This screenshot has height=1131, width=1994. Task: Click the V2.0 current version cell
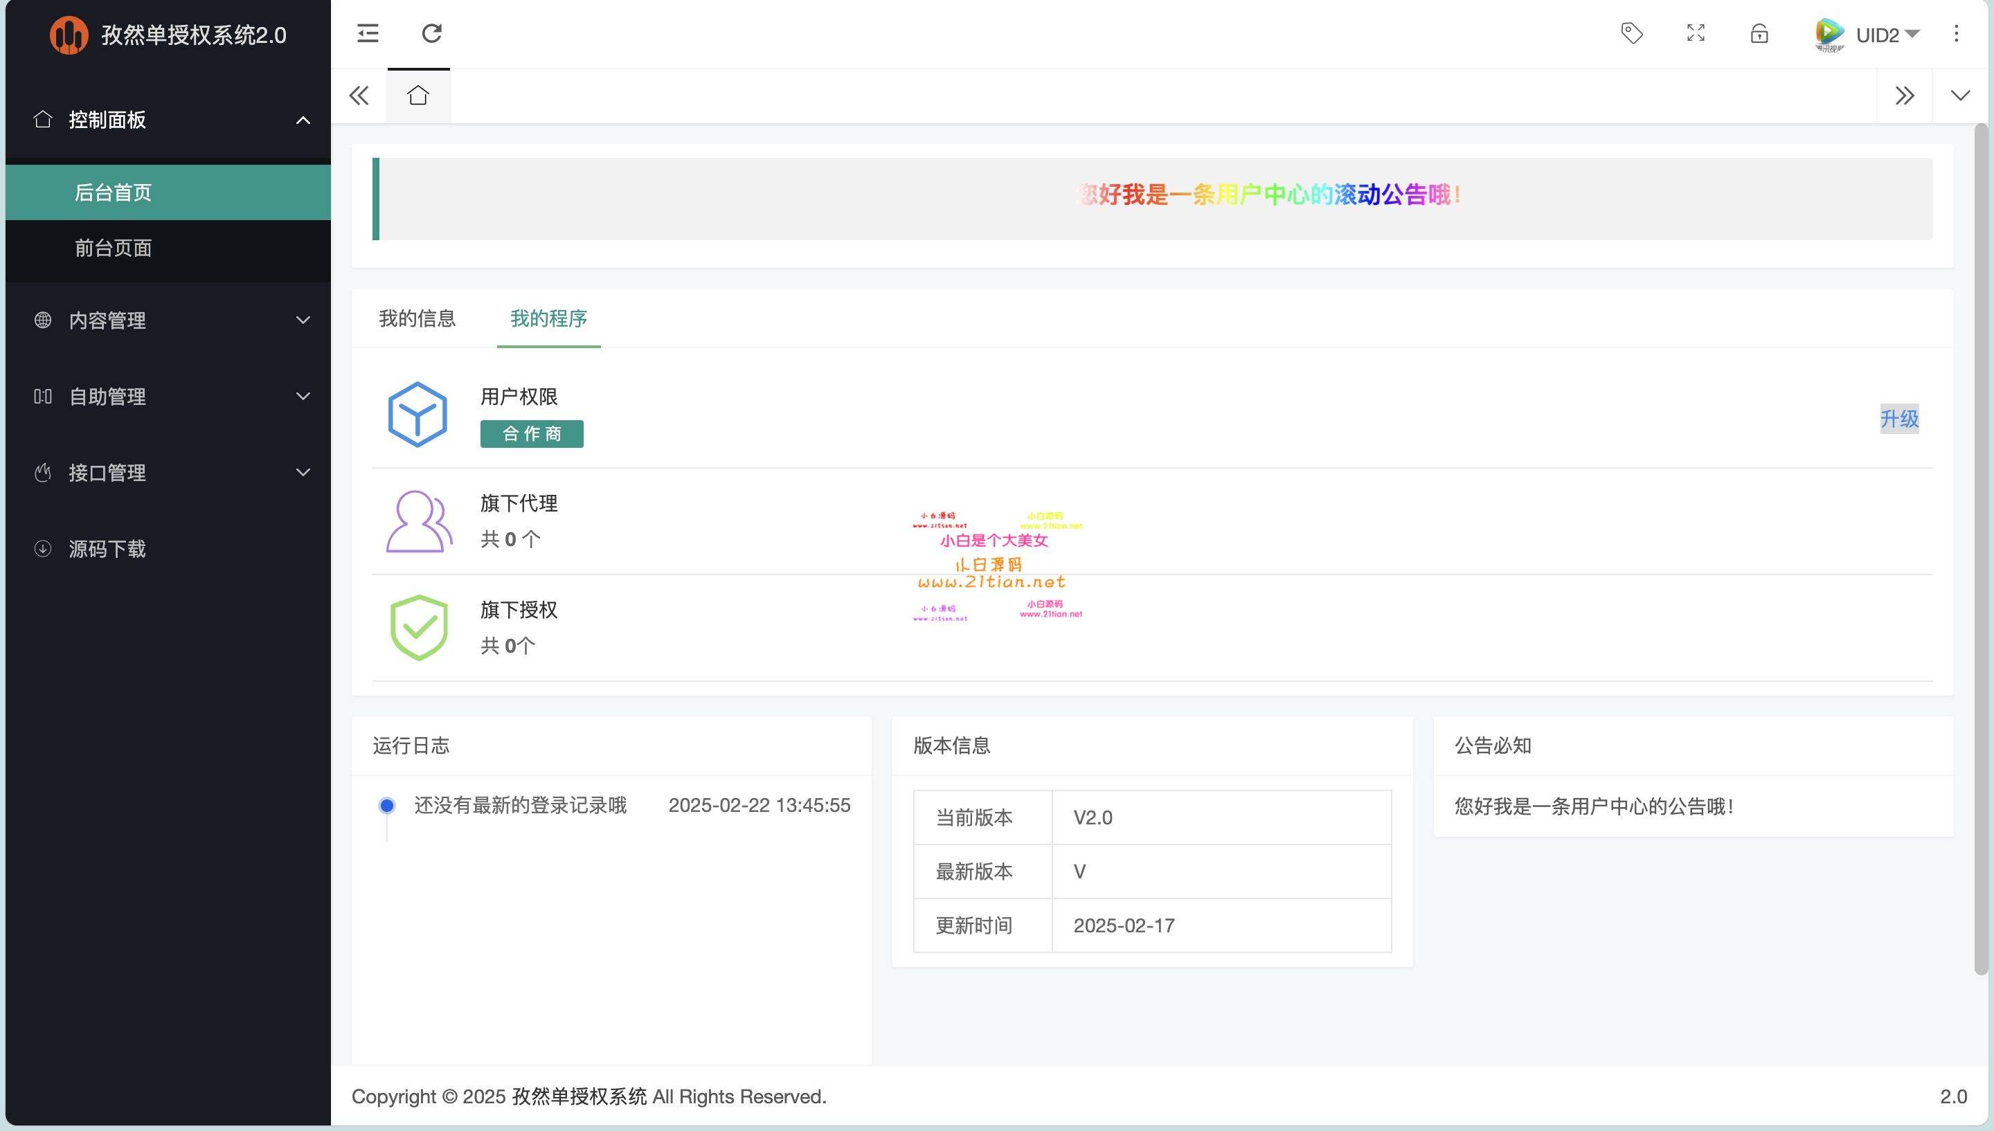pyautogui.click(x=1221, y=817)
